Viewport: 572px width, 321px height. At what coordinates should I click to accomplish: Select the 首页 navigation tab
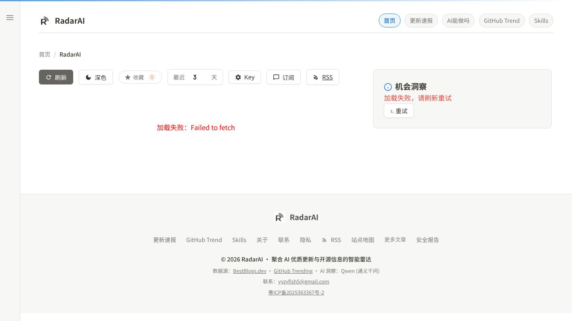point(390,21)
